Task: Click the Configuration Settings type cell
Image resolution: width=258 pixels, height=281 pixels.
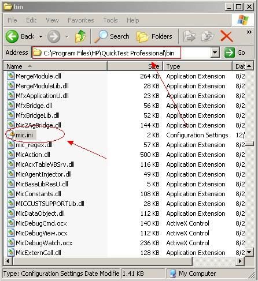Action: tap(197, 135)
